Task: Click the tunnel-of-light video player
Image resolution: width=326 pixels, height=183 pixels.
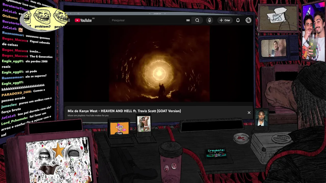Action: click(159, 64)
